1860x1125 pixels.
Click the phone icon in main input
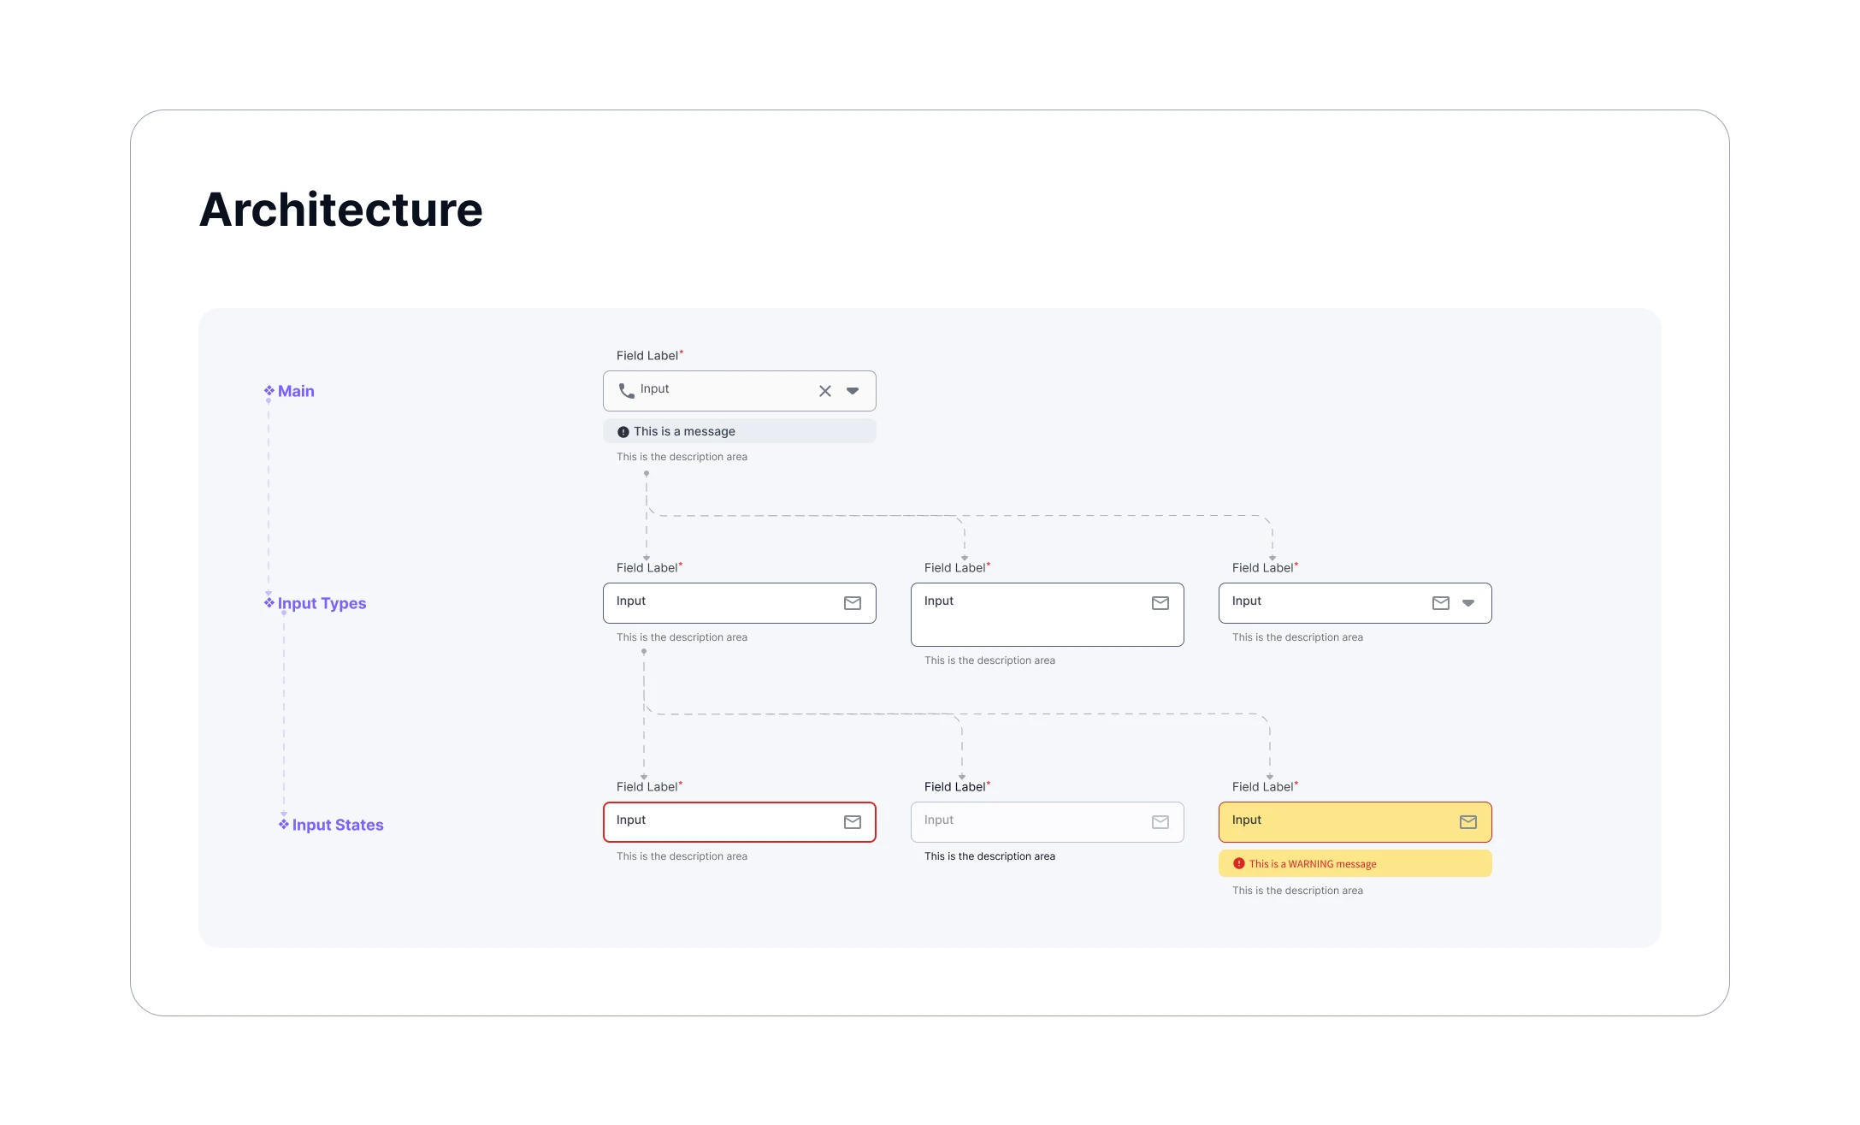626,391
